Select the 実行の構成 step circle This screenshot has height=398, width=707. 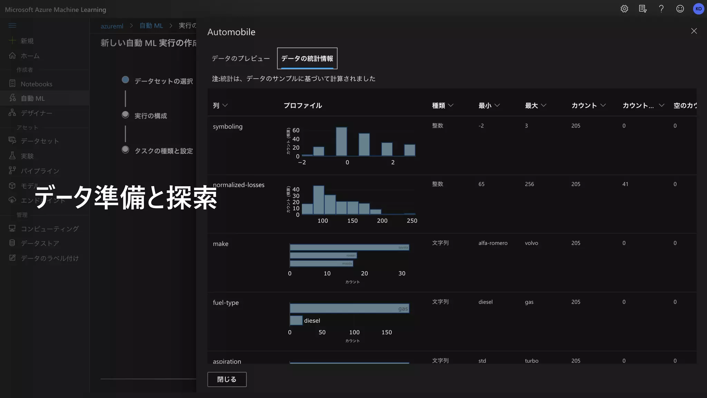pyautogui.click(x=125, y=115)
